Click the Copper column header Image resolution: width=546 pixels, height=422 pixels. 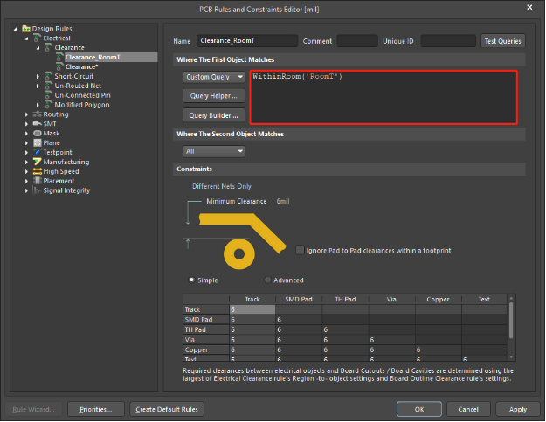point(438,299)
